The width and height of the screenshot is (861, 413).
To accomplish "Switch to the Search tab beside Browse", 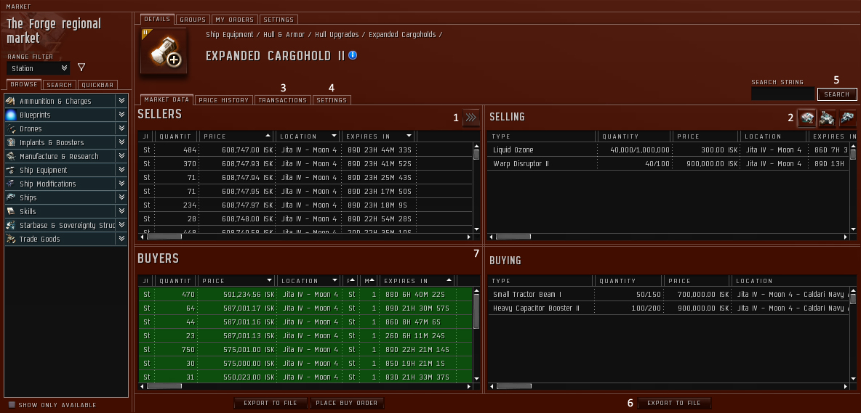I will pos(60,85).
